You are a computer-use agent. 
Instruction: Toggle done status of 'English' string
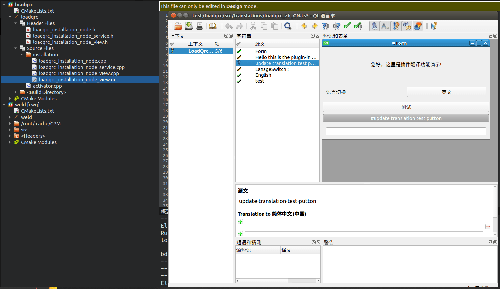[239, 75]
